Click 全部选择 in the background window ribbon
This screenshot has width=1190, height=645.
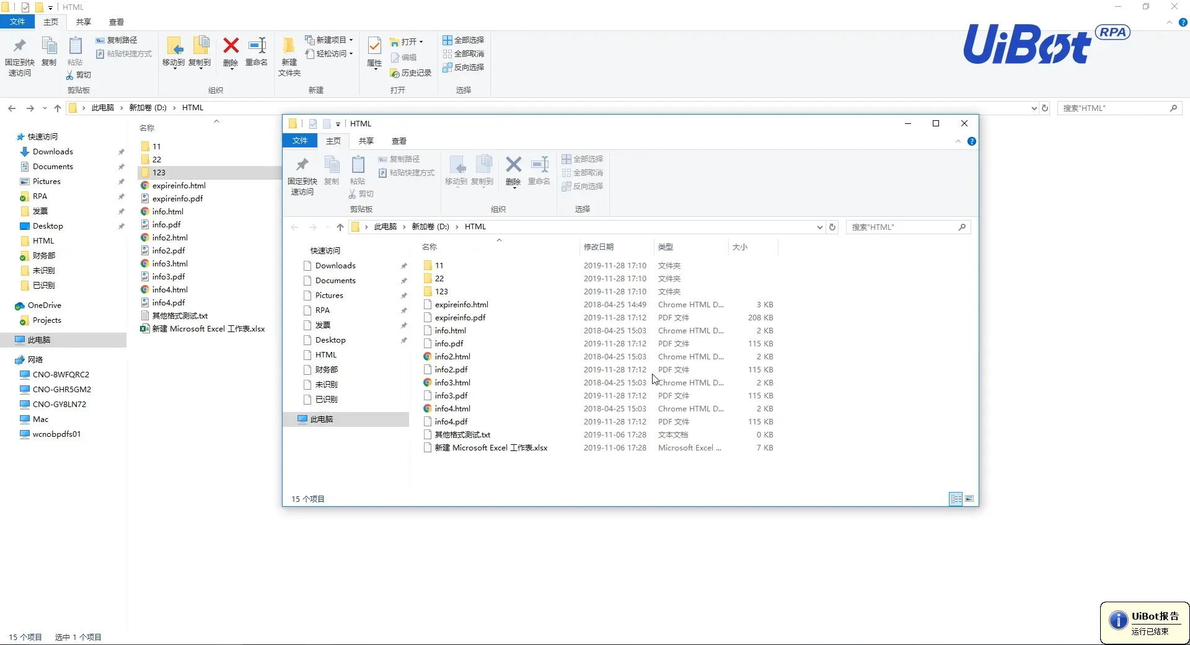464,40
